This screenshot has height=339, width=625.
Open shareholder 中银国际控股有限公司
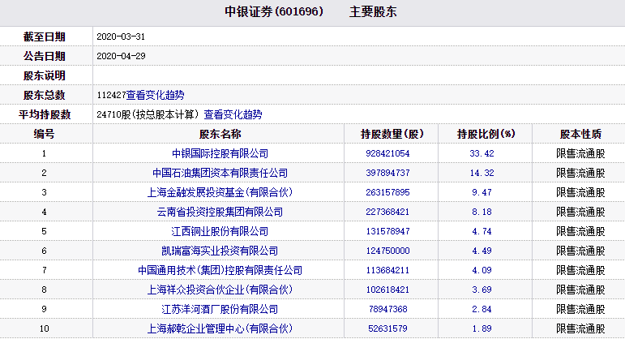tap(220, 153)
